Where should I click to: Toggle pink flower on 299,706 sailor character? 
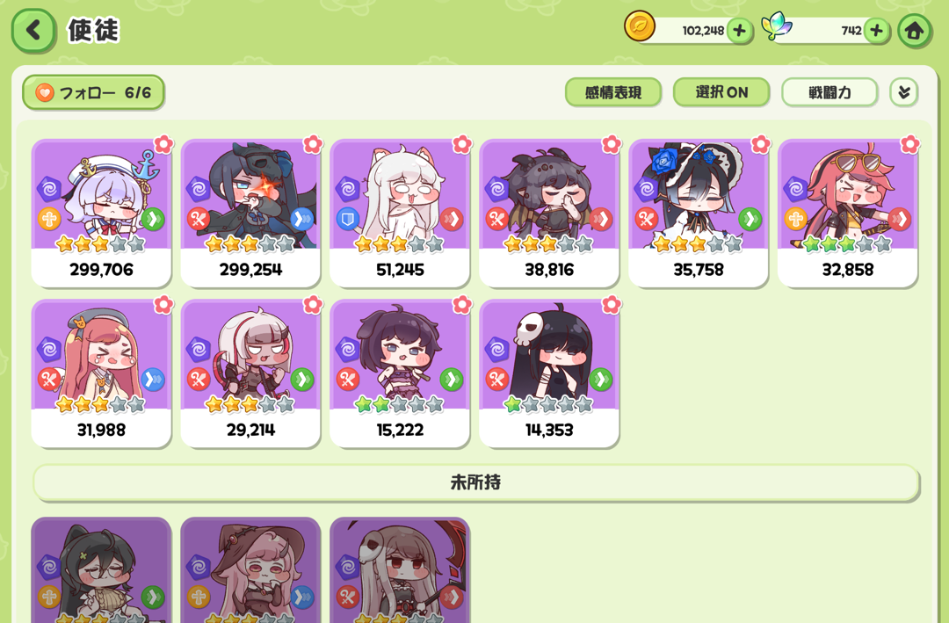pyautogui.click(x=163, y=144)
